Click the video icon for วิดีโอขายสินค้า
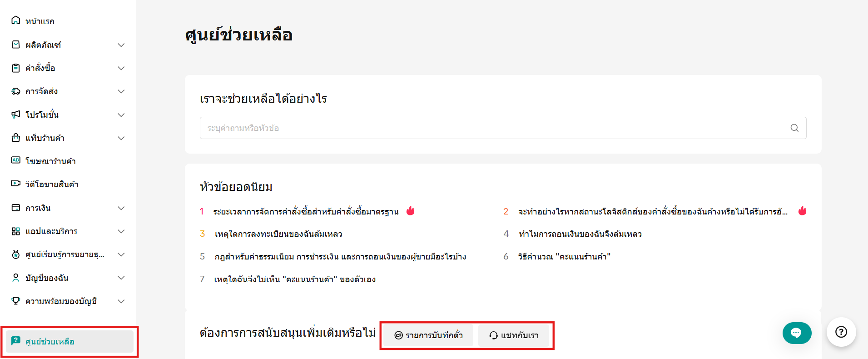868x359 pixels. (16, 184)
